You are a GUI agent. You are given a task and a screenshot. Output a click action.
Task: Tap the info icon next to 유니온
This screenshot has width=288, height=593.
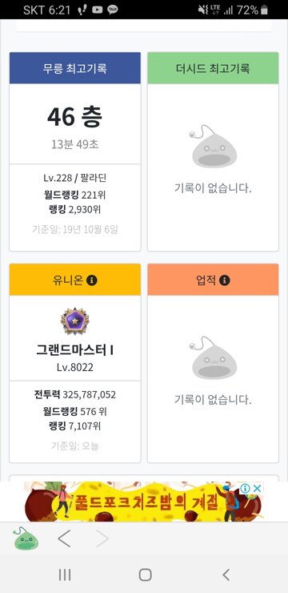click(x=92, y=280)
